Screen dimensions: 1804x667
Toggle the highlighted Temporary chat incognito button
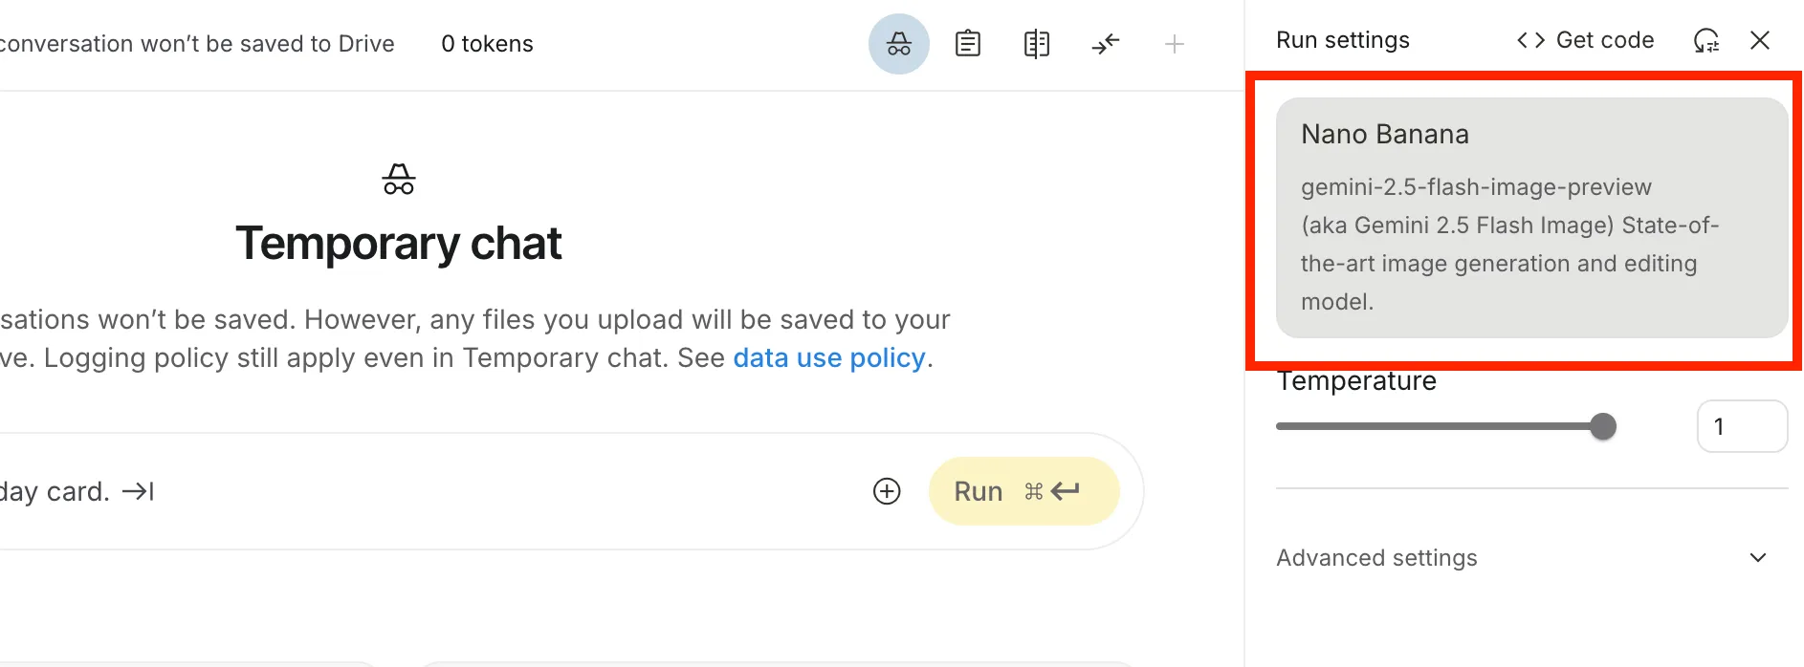click(898, 44)
